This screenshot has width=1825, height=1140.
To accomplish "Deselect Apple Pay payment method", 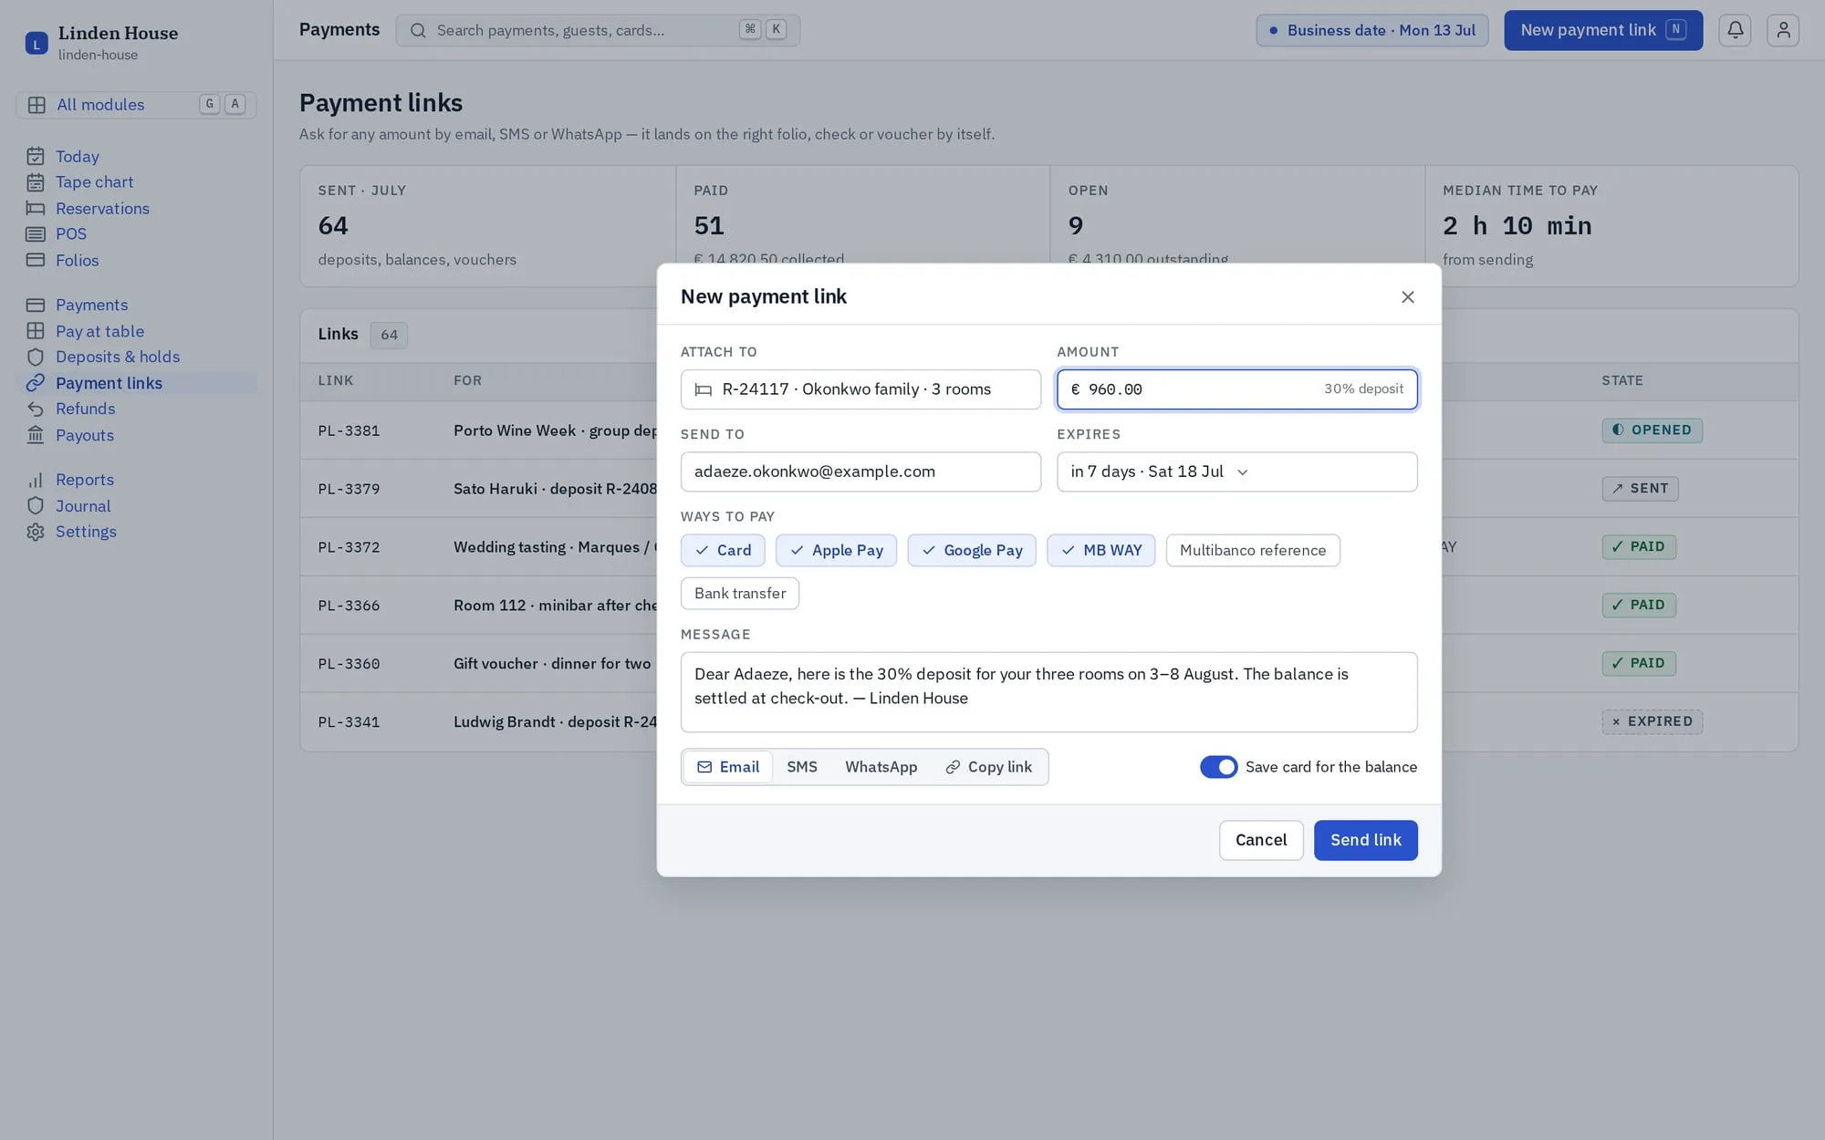I will [836, 550].
